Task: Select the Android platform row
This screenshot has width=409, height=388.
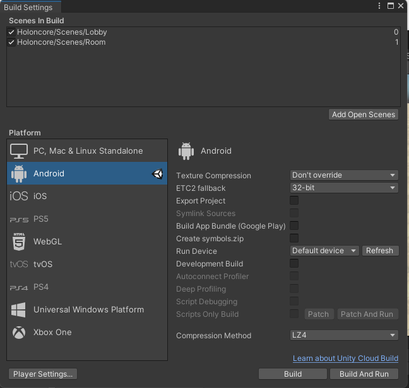Action: coord(87,174)
